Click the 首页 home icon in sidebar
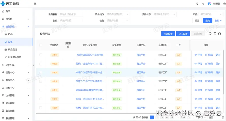 pyautogui.click(x=3, y=11)
